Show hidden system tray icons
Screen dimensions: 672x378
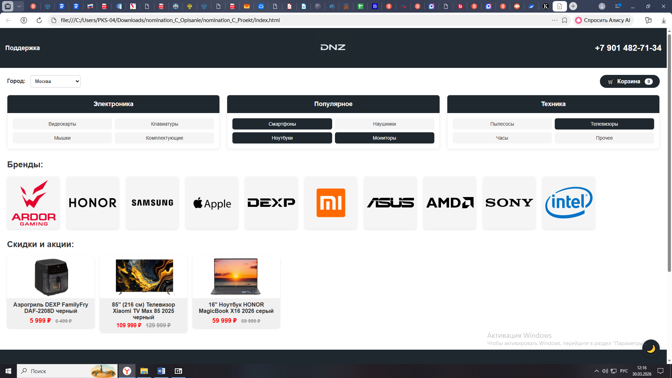(x=596, y=371)
